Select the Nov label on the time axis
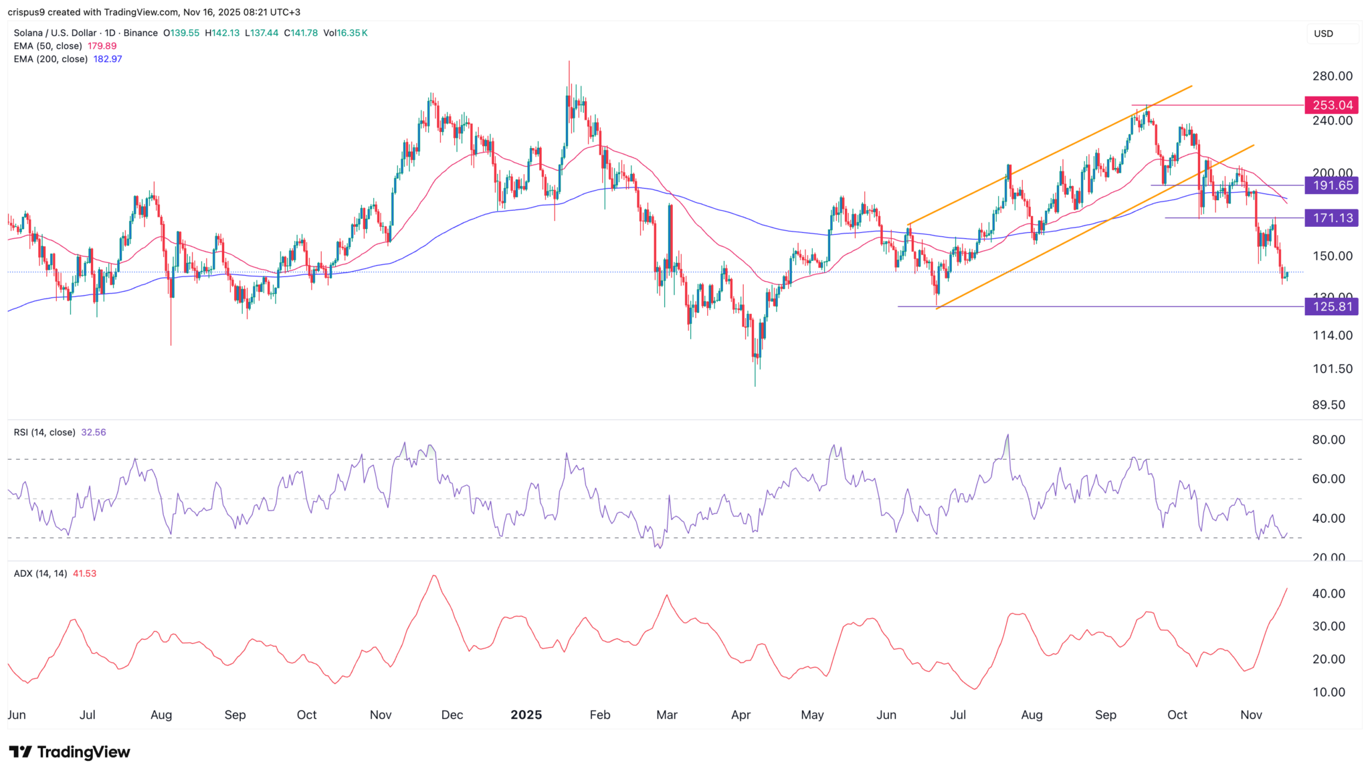 click(x=1251, y=715)
